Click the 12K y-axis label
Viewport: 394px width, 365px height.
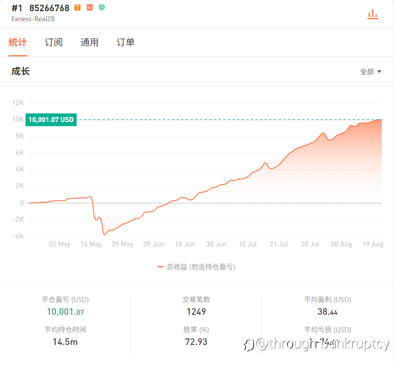click(x=18, y=103)
